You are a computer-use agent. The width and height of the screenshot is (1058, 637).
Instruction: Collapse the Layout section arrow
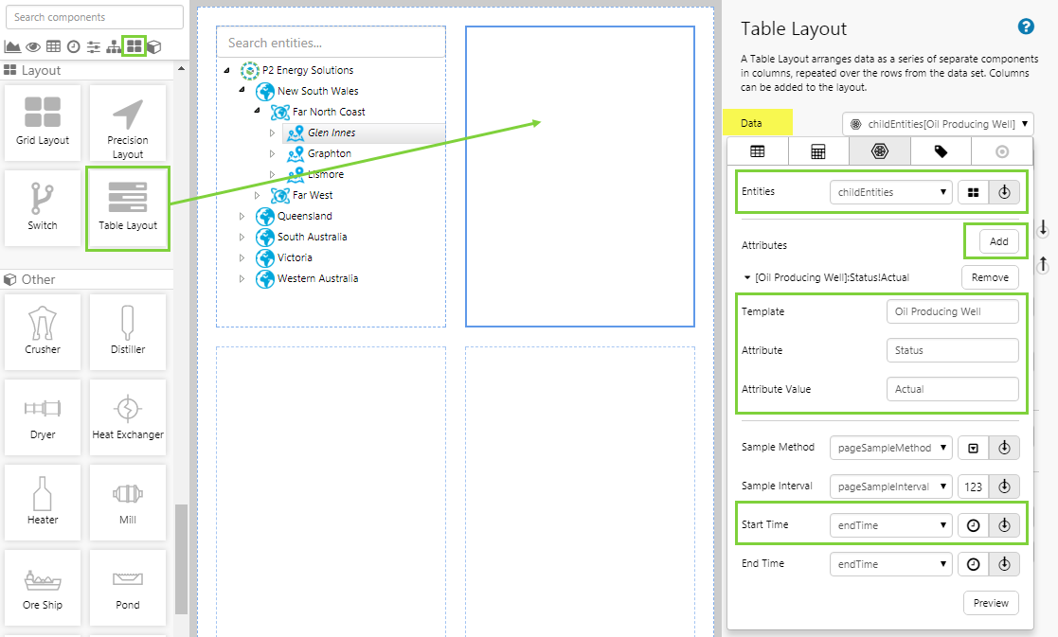point(181,69)
